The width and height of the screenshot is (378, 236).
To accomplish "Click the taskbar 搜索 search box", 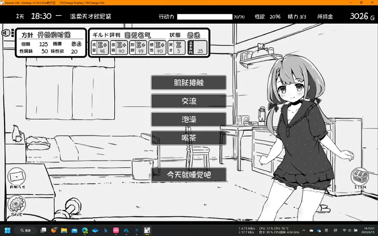I will [26, 230].
